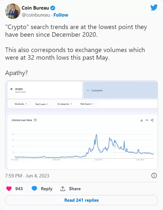The height and width of the screenshot is (210, 163).
Task: Expand the Past 5 years dropdown
Action: (42, 104)
